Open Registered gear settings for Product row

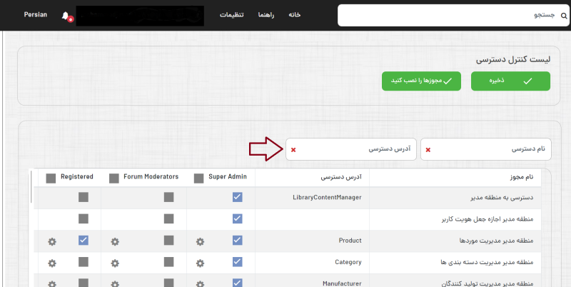click(51, 241)
